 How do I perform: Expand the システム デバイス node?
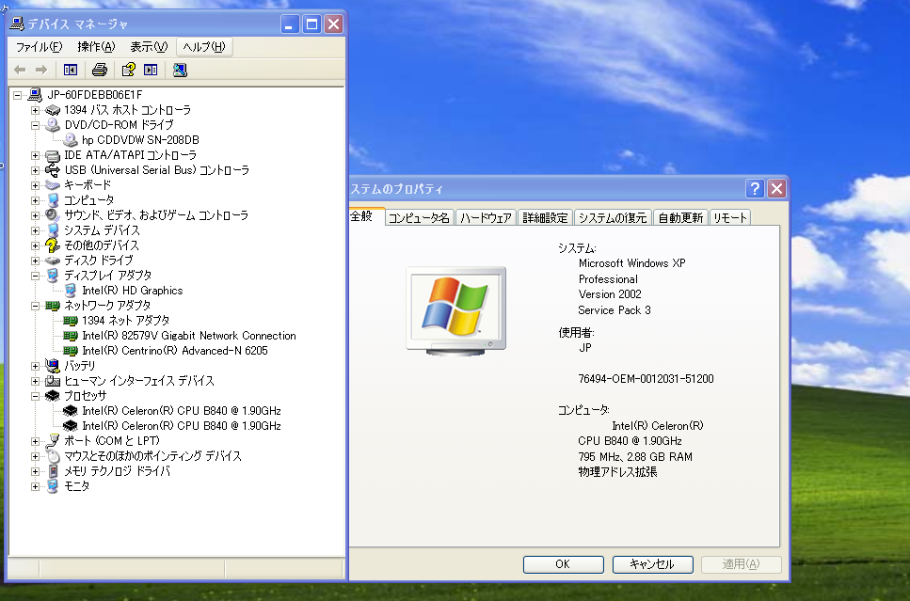35,230
